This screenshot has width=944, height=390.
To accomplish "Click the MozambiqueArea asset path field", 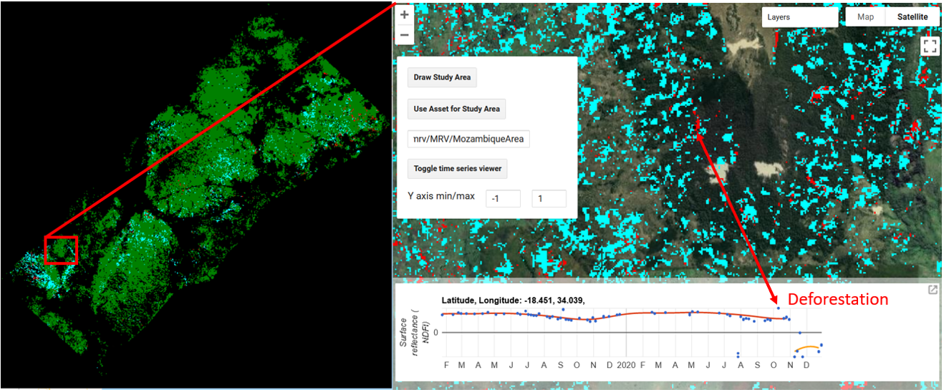I will (468, 139).
